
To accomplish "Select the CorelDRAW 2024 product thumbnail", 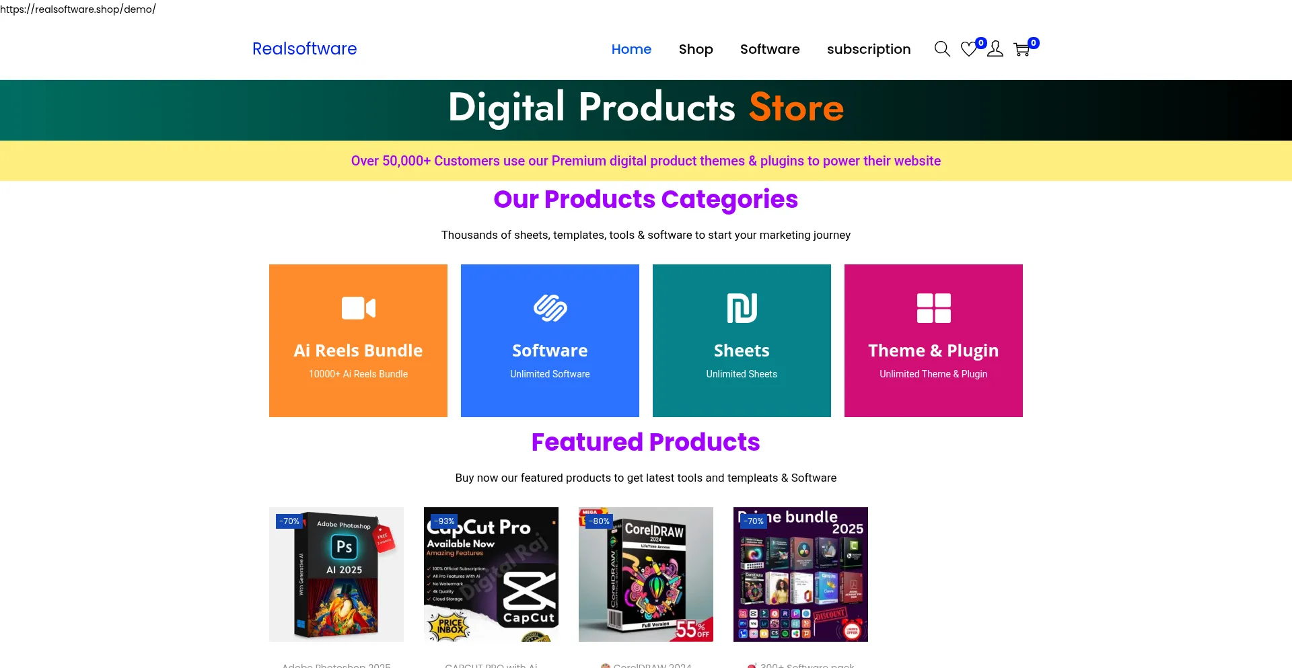I will click(646, 574).
